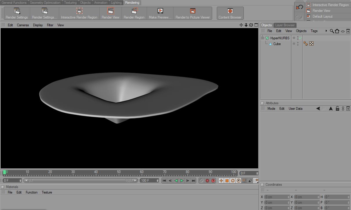Select the Default Layout entry

[x=322, y=16]
